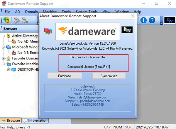Click the SCRL status bar indicator
Image resolution: width=176 pixels, height=129 pixels.
129,127
